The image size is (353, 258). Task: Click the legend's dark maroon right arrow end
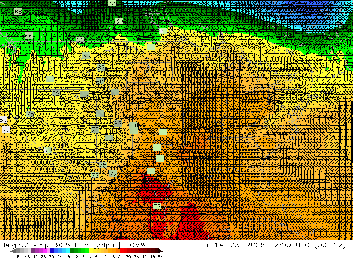tap(161, 251)
